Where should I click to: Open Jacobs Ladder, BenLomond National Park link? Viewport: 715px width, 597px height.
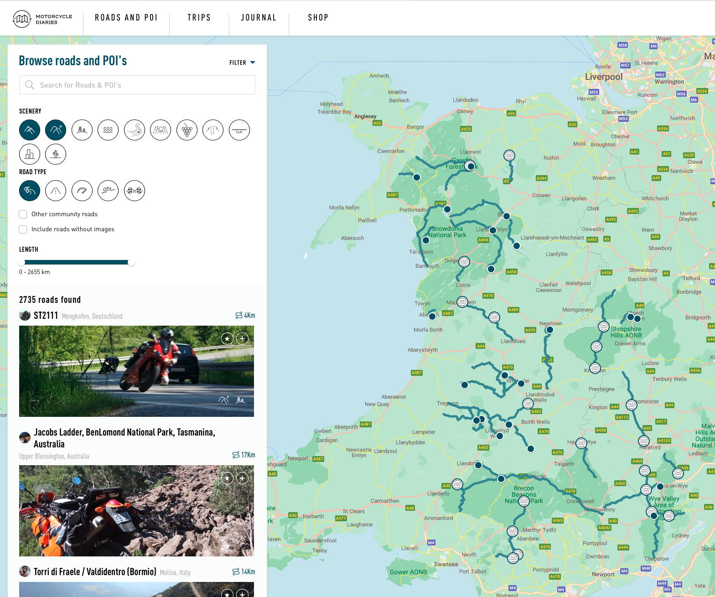tap(124, 438)
